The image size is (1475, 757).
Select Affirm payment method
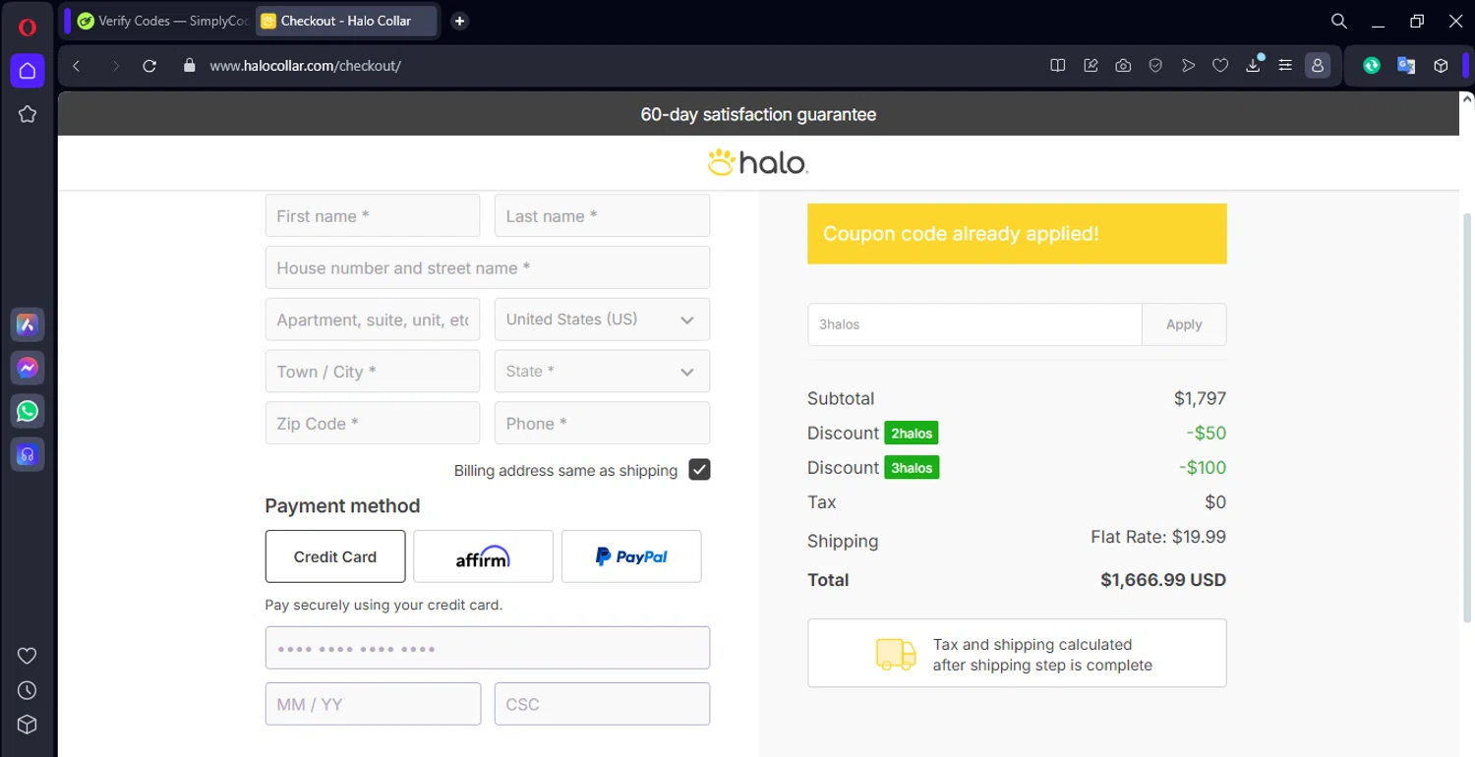(x=483, y=556)
